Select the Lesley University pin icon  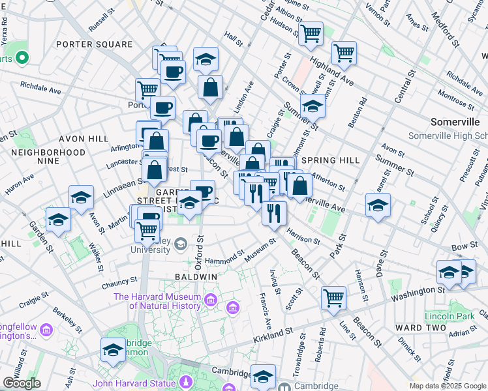pos(181,244)
